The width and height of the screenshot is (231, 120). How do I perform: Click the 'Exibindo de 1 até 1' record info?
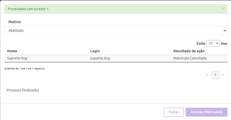pyautogui.click(x=25, y=69)
